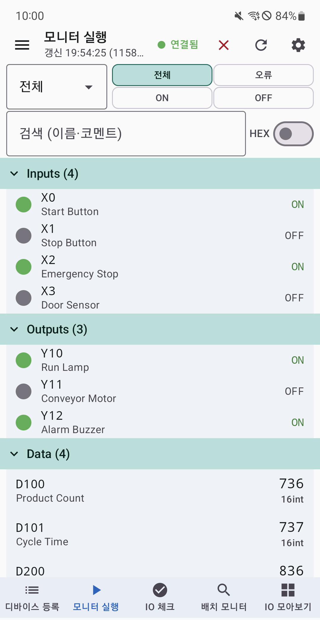Select the IO 체크 checkmark icon
Image resolution: width=320 pixels, height=620 pixels.
160,590
